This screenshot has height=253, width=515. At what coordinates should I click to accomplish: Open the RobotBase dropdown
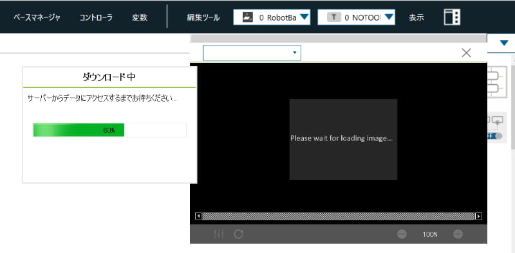[x=272, y=17]
